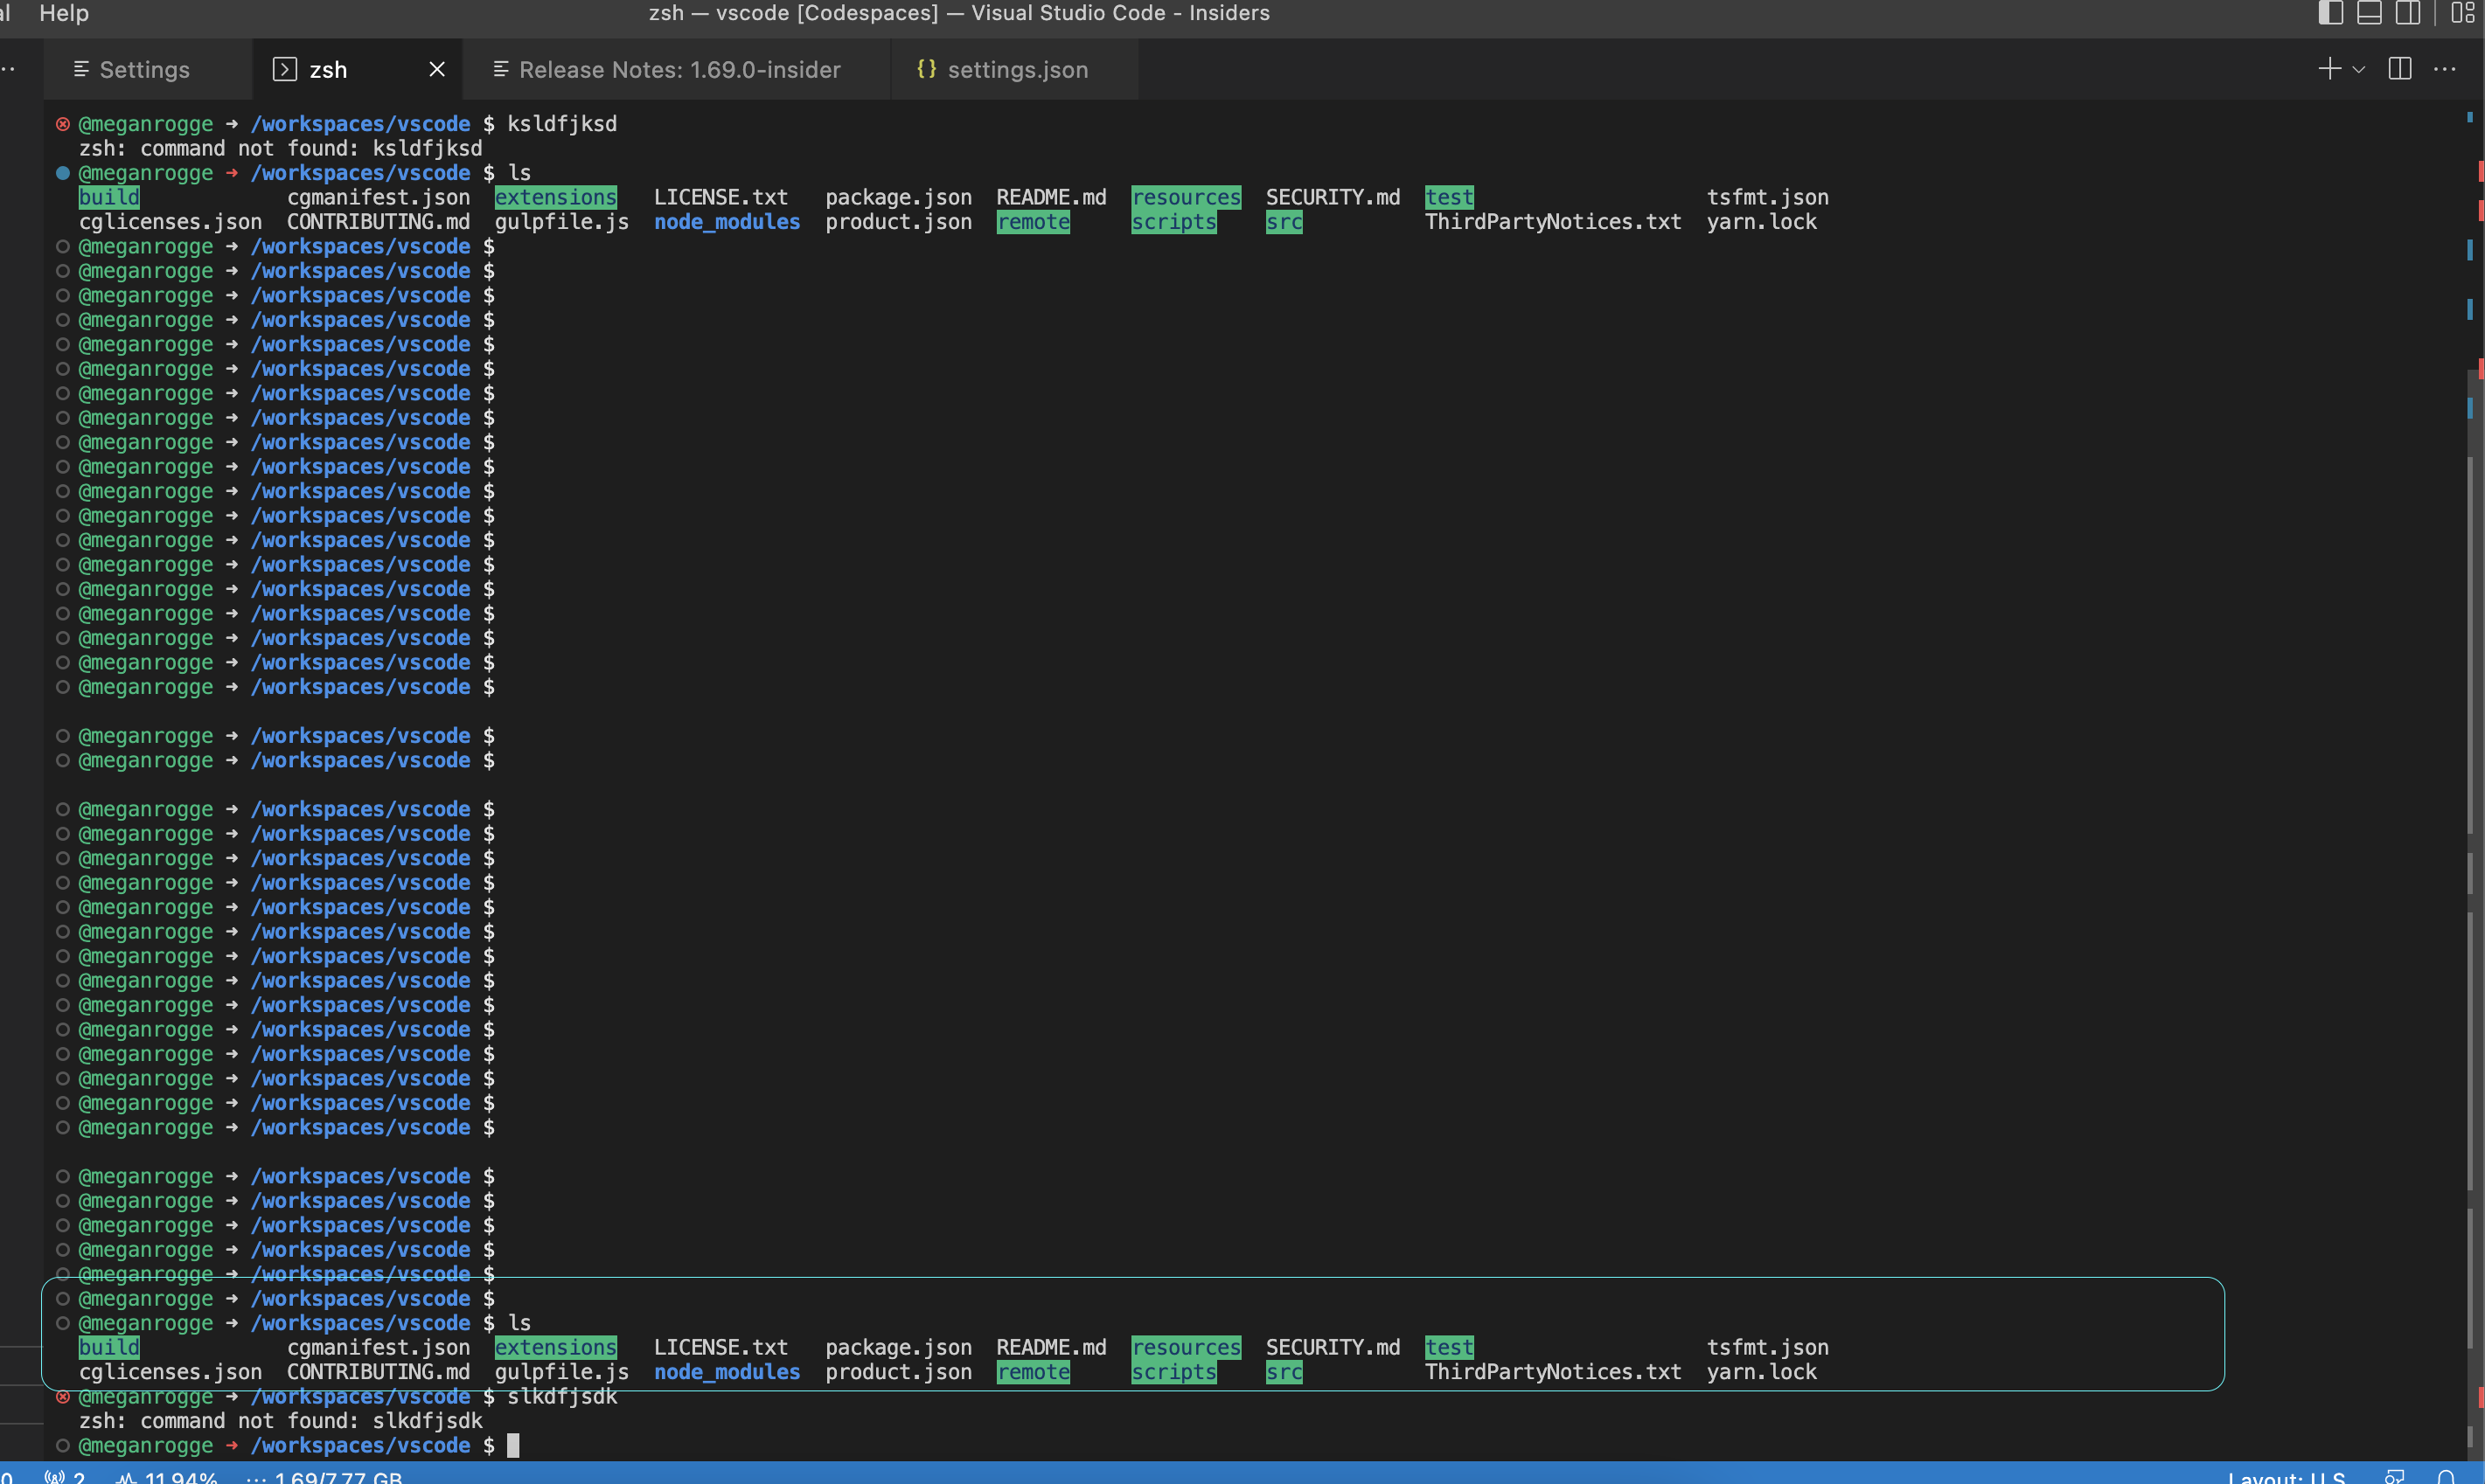Click the blue success decoration beside first ls

(x=62, y=173)
